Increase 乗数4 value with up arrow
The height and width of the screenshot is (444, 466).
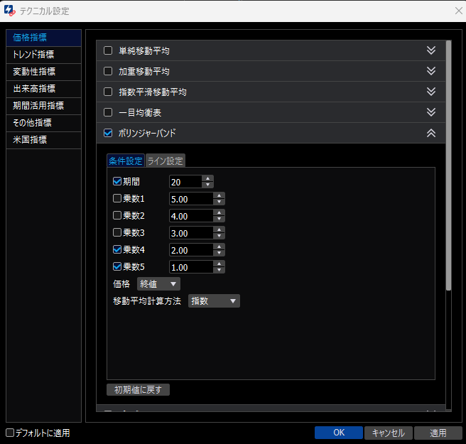coord(220,247)
